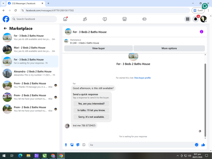Open the Windows Start menu

pos(4,156)
